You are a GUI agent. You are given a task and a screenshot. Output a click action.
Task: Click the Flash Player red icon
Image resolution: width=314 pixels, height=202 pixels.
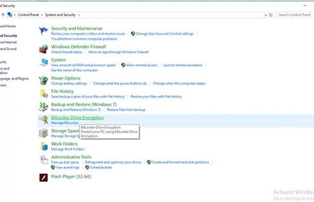(44, 177)
